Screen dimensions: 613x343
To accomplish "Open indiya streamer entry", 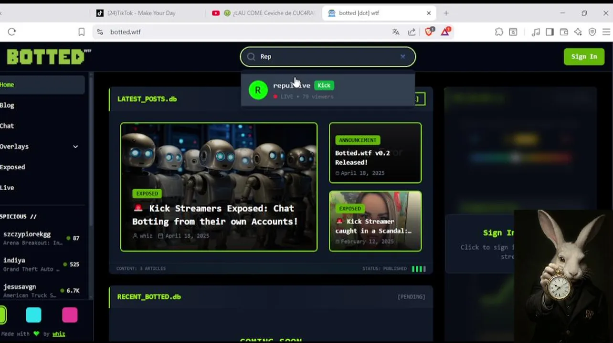I will [x=42, y=264].
